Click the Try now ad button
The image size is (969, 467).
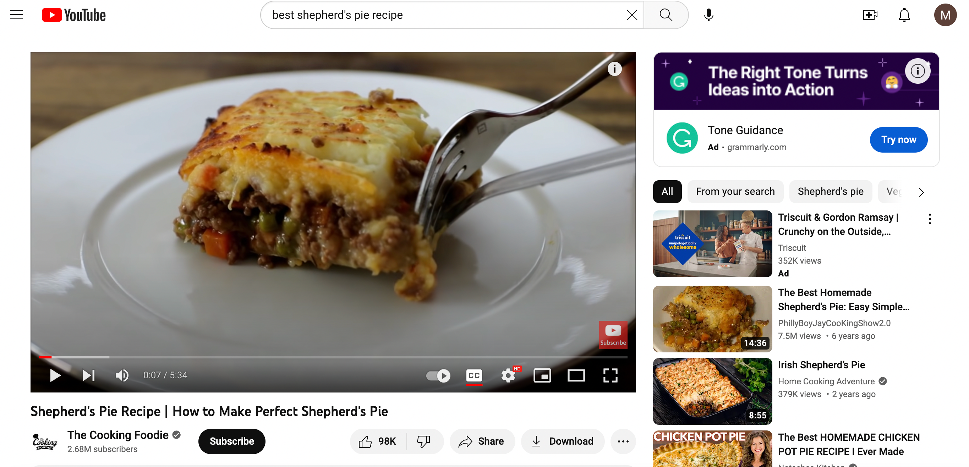coord(898,139)
